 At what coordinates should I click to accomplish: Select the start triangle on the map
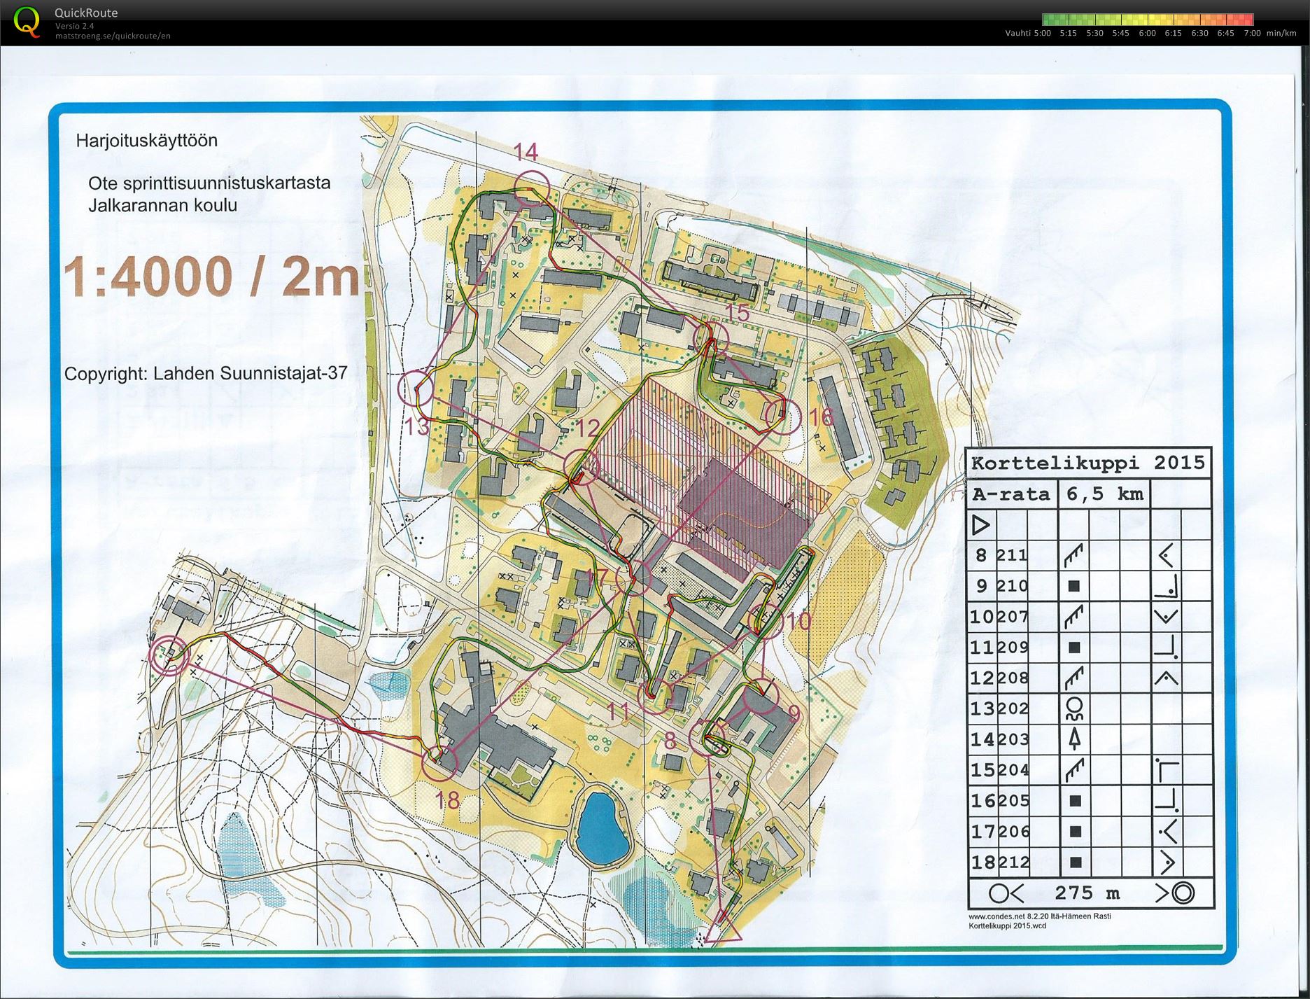click(723, 927)
